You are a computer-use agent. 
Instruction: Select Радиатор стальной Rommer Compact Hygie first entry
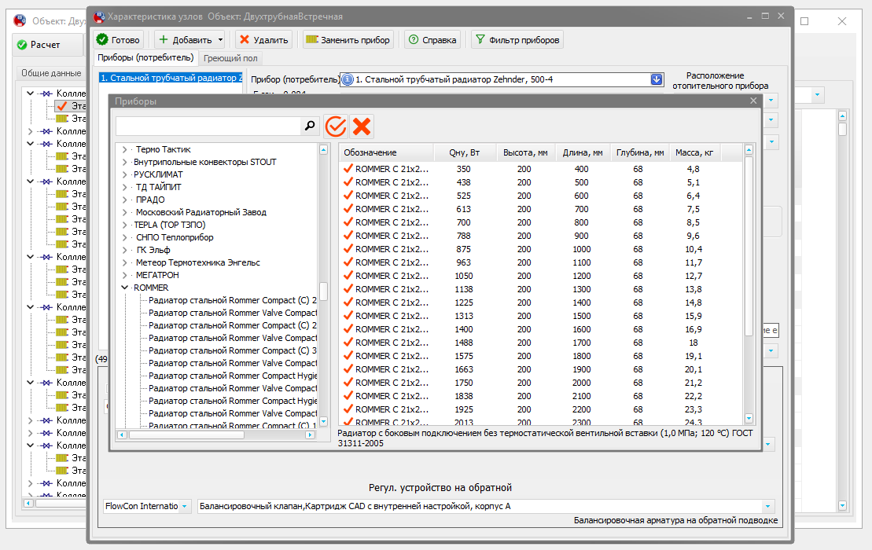click(x=233, y=376)
